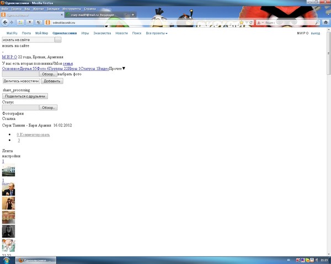Open the Windows Start orb
331x264 pixels.
6,260
